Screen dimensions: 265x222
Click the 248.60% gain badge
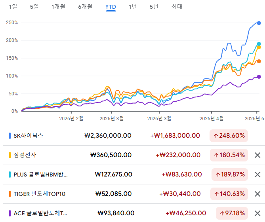[229, 136]
